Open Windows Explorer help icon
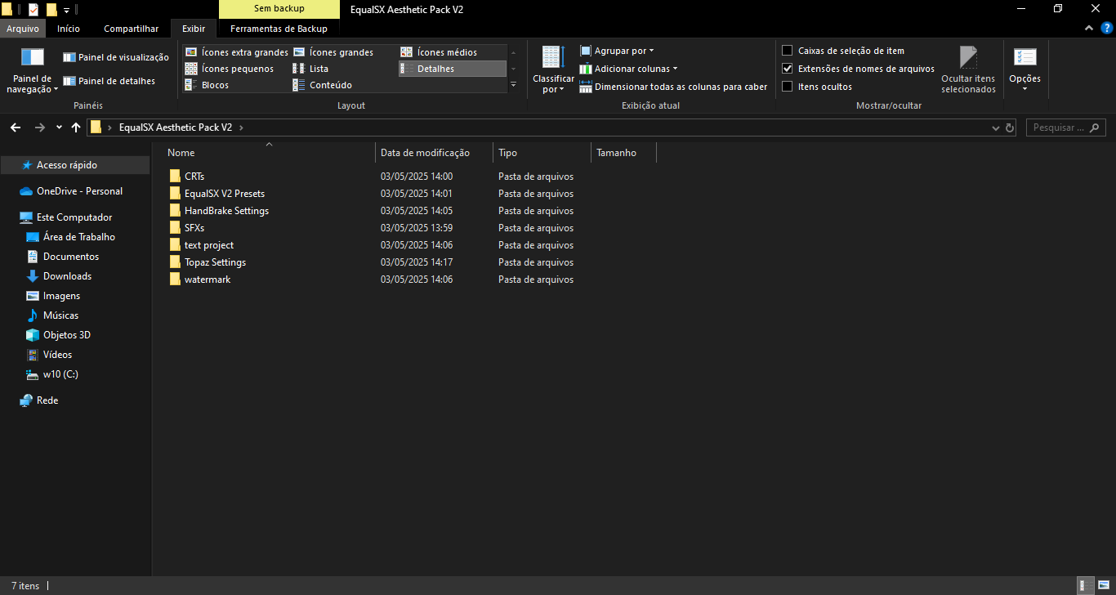Viewport: 1116px width, 595px height. (1106, 29)
